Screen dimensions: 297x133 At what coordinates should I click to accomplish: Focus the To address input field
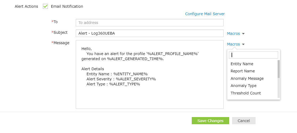[x=149, y=23]
